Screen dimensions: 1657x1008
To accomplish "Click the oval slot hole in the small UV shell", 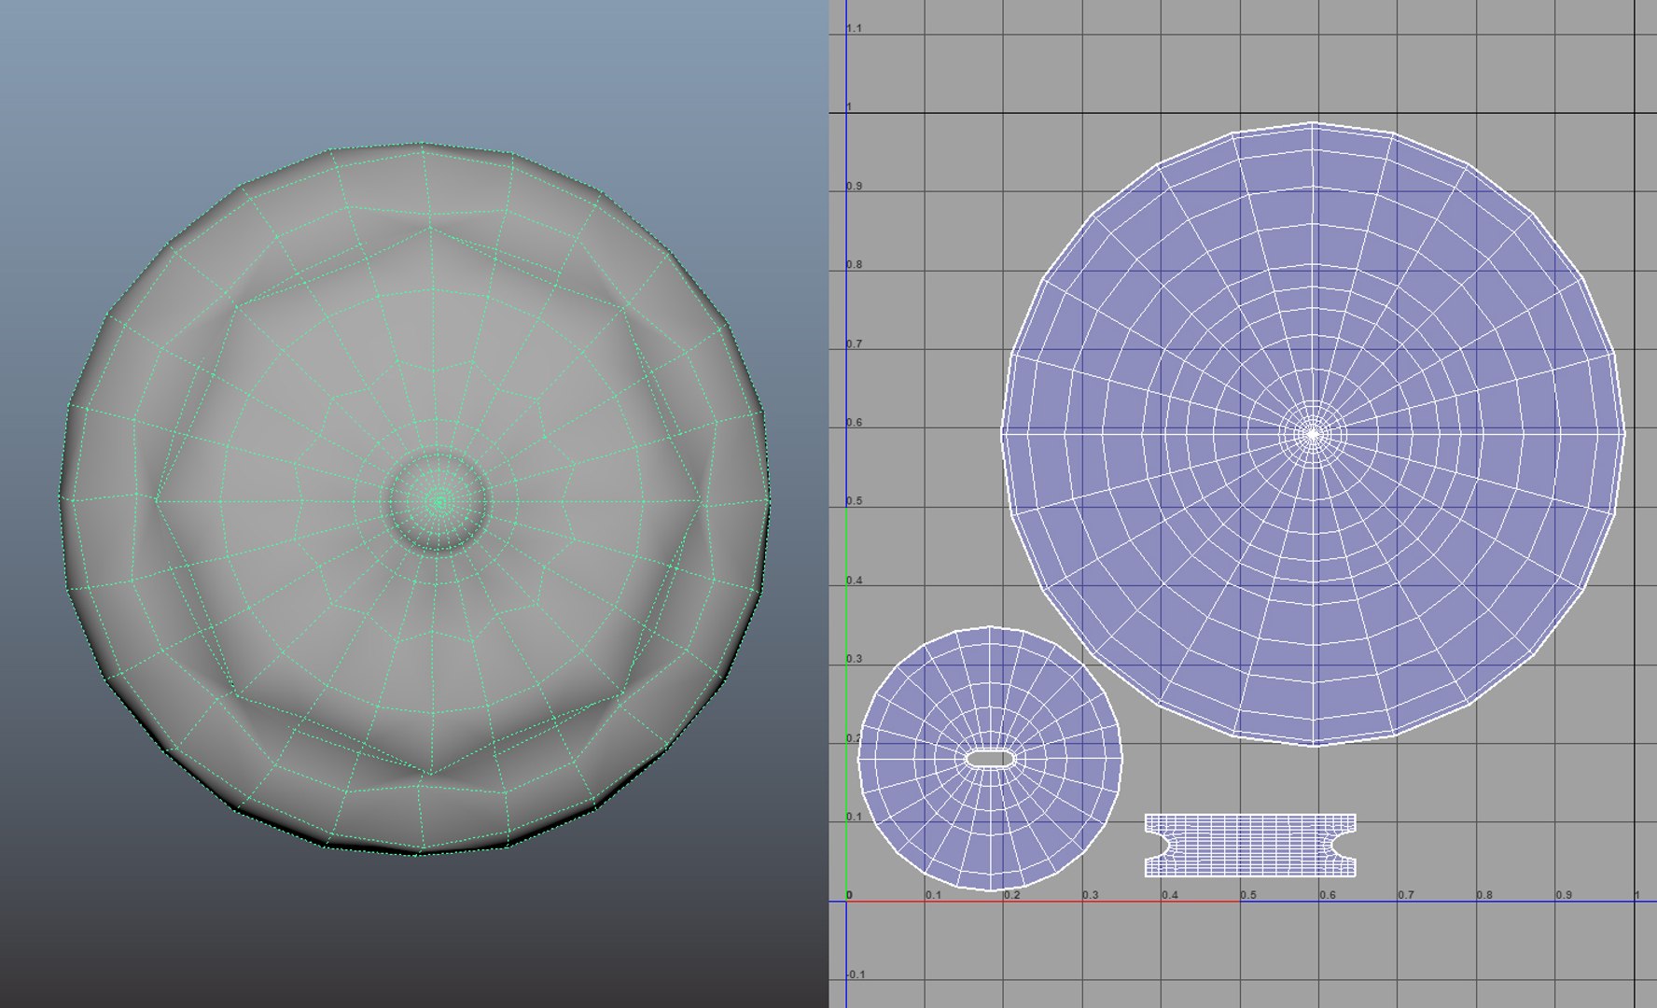I will coord(990,758).
